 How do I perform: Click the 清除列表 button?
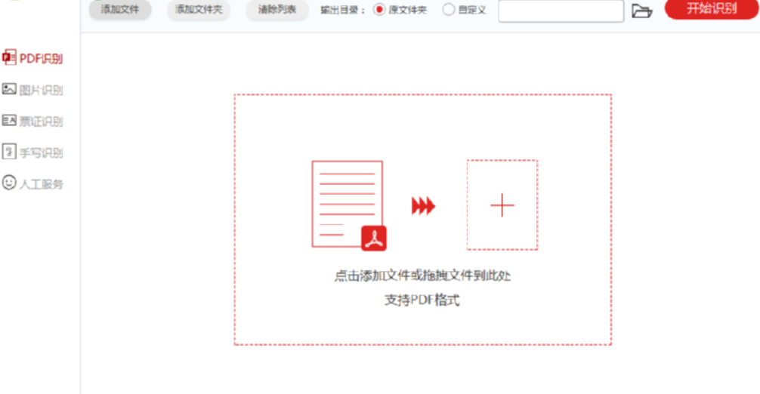click(277, 10)
